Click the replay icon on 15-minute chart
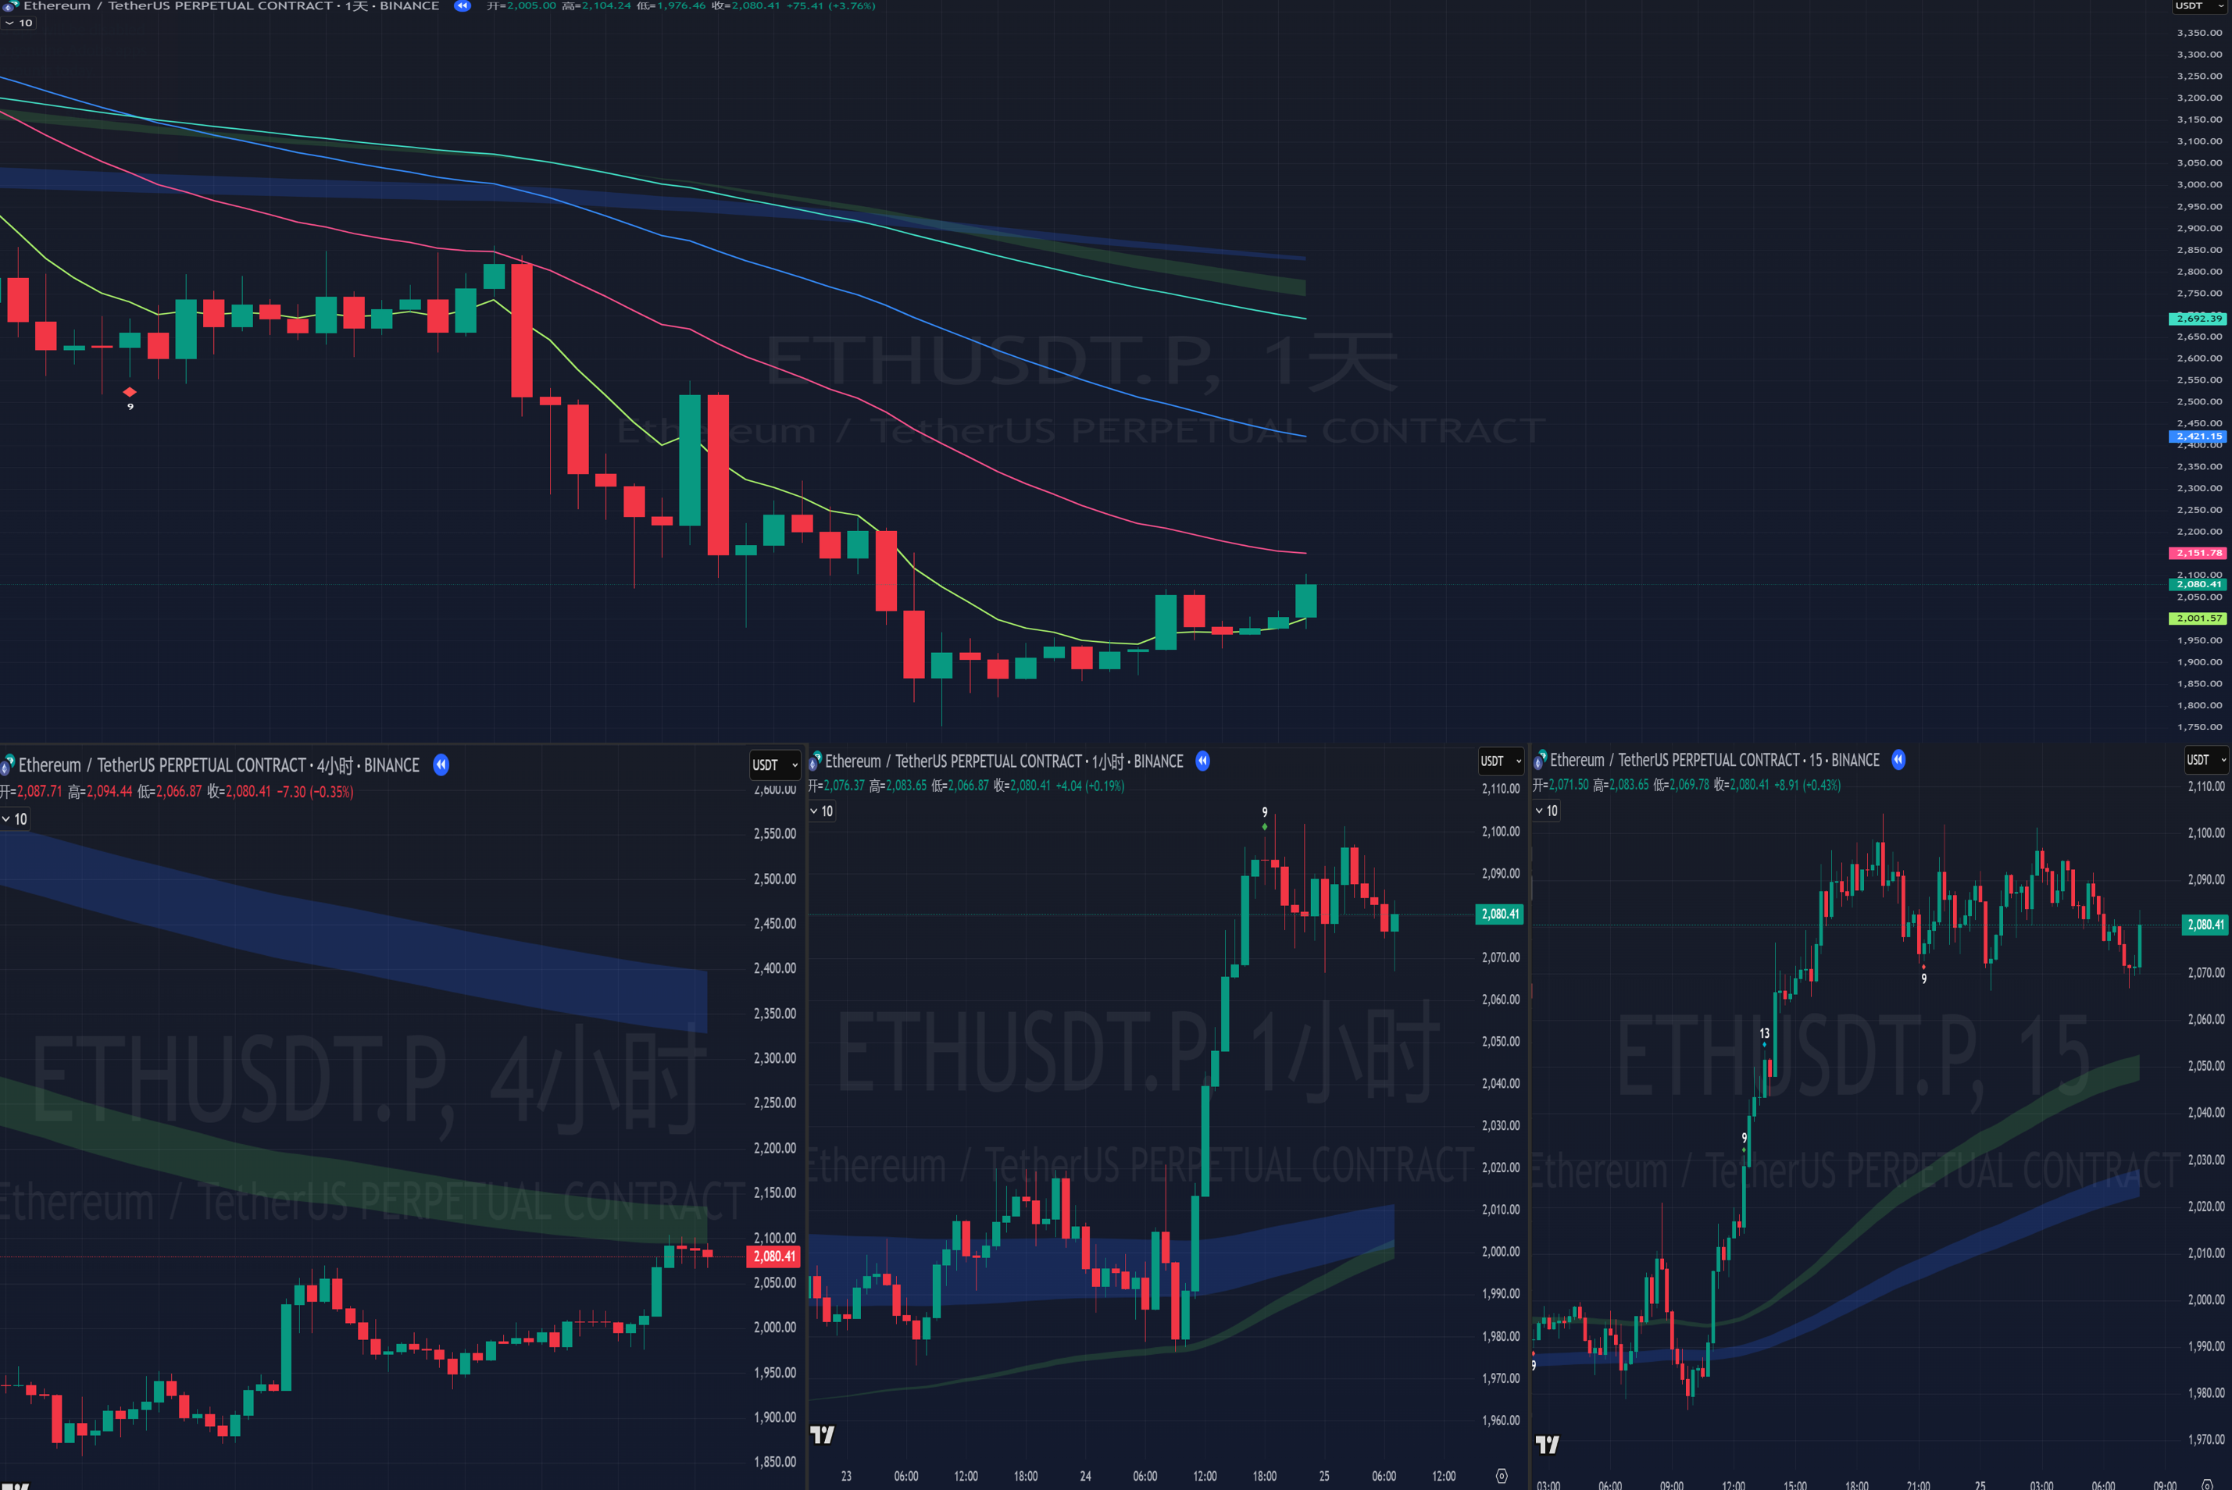Image resolution: width=2232 pixels, height=1490 pixels. pos(1898,760)
